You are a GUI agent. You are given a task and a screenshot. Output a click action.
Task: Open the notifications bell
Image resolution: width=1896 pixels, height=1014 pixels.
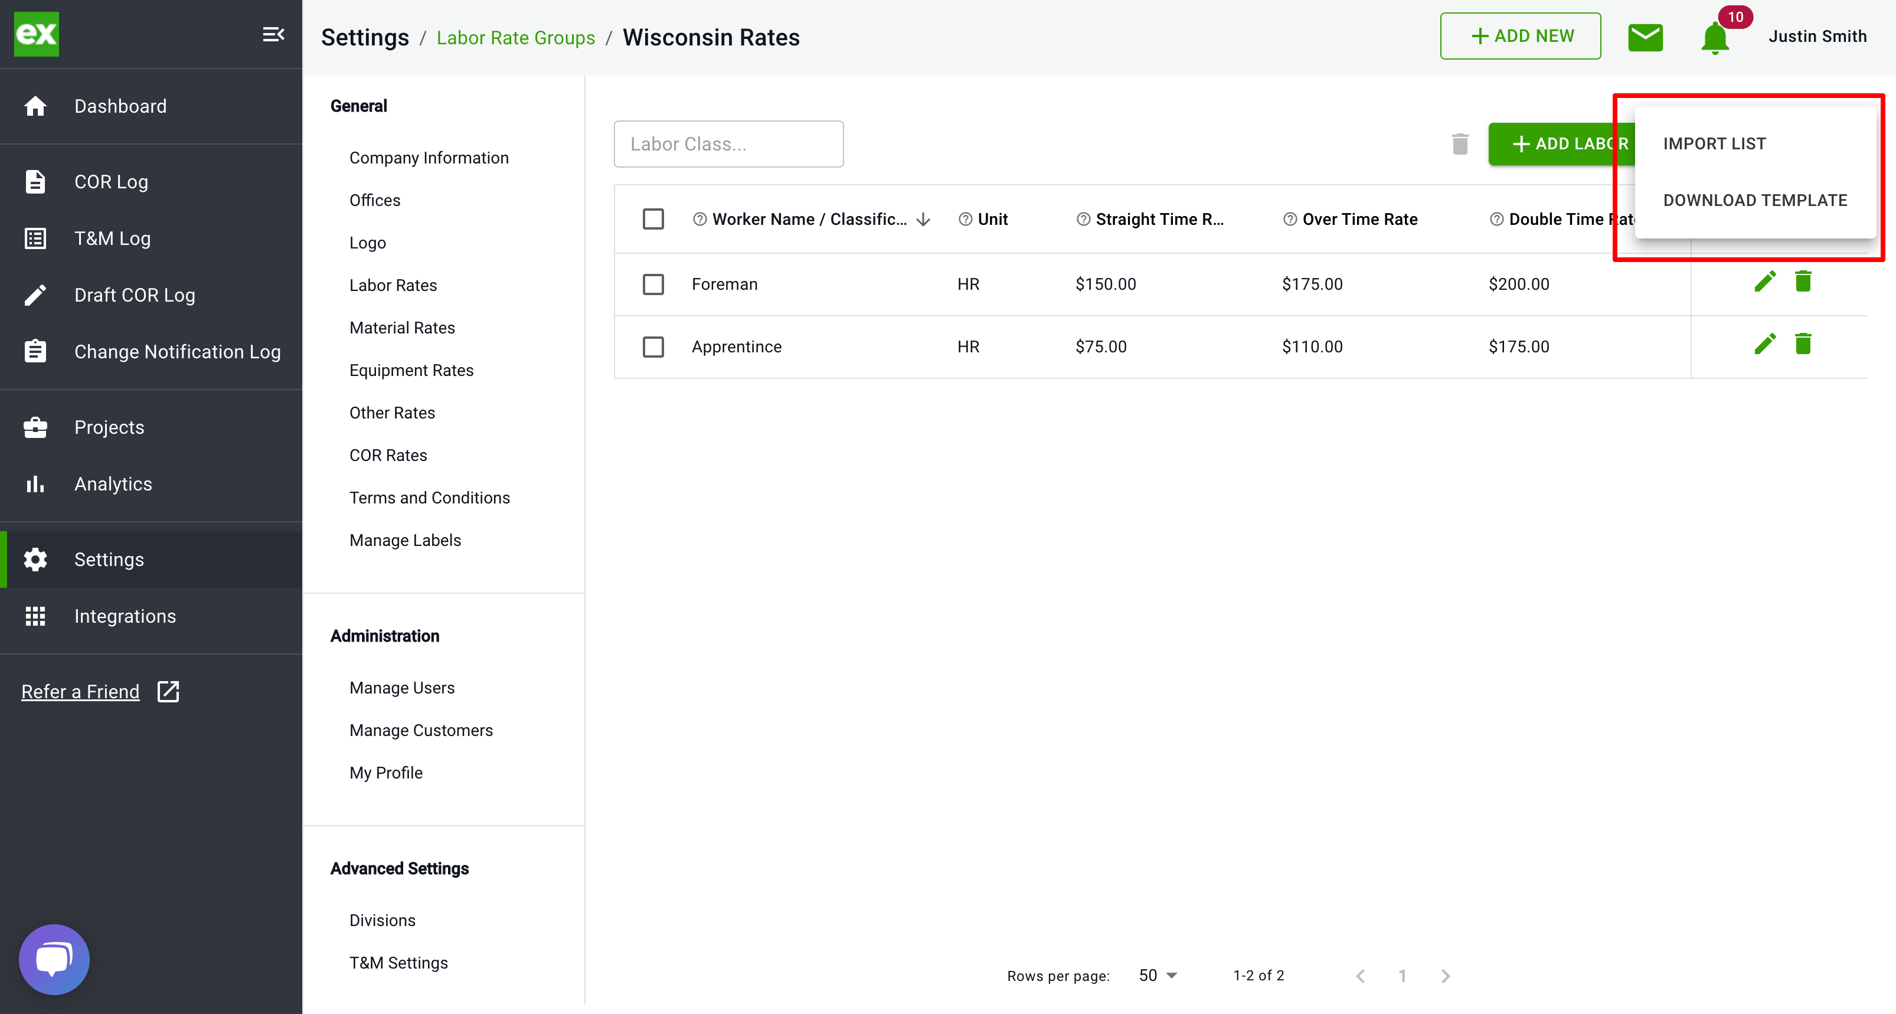[1715, 38]
